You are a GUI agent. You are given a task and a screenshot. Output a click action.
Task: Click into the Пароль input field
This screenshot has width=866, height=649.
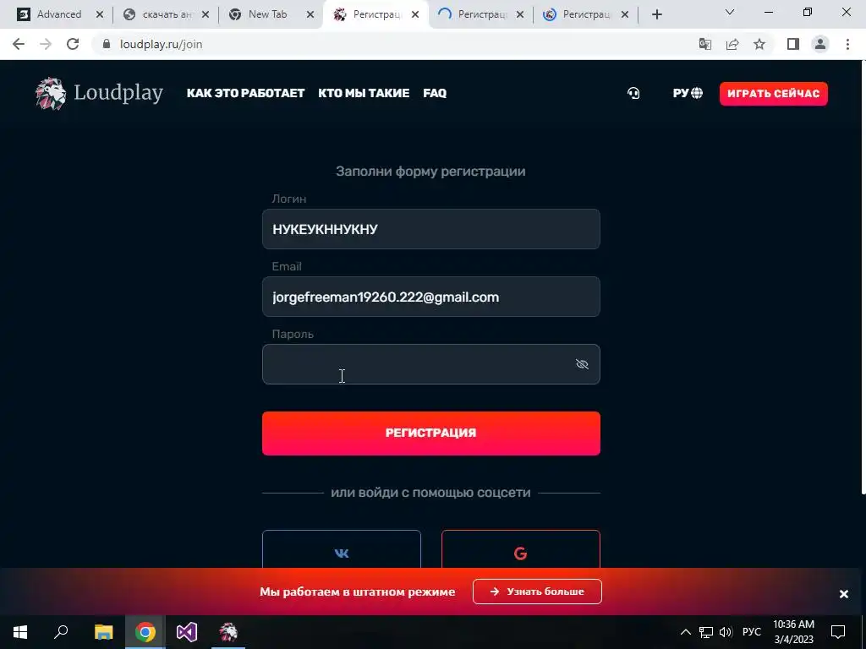click(430, 364)
